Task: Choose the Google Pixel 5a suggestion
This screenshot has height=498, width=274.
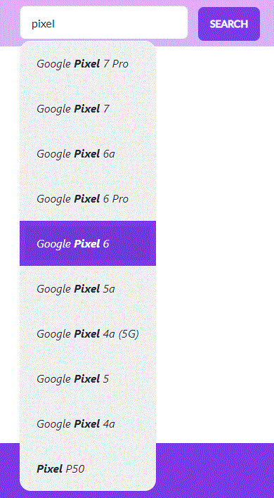Action: (88, 288)
